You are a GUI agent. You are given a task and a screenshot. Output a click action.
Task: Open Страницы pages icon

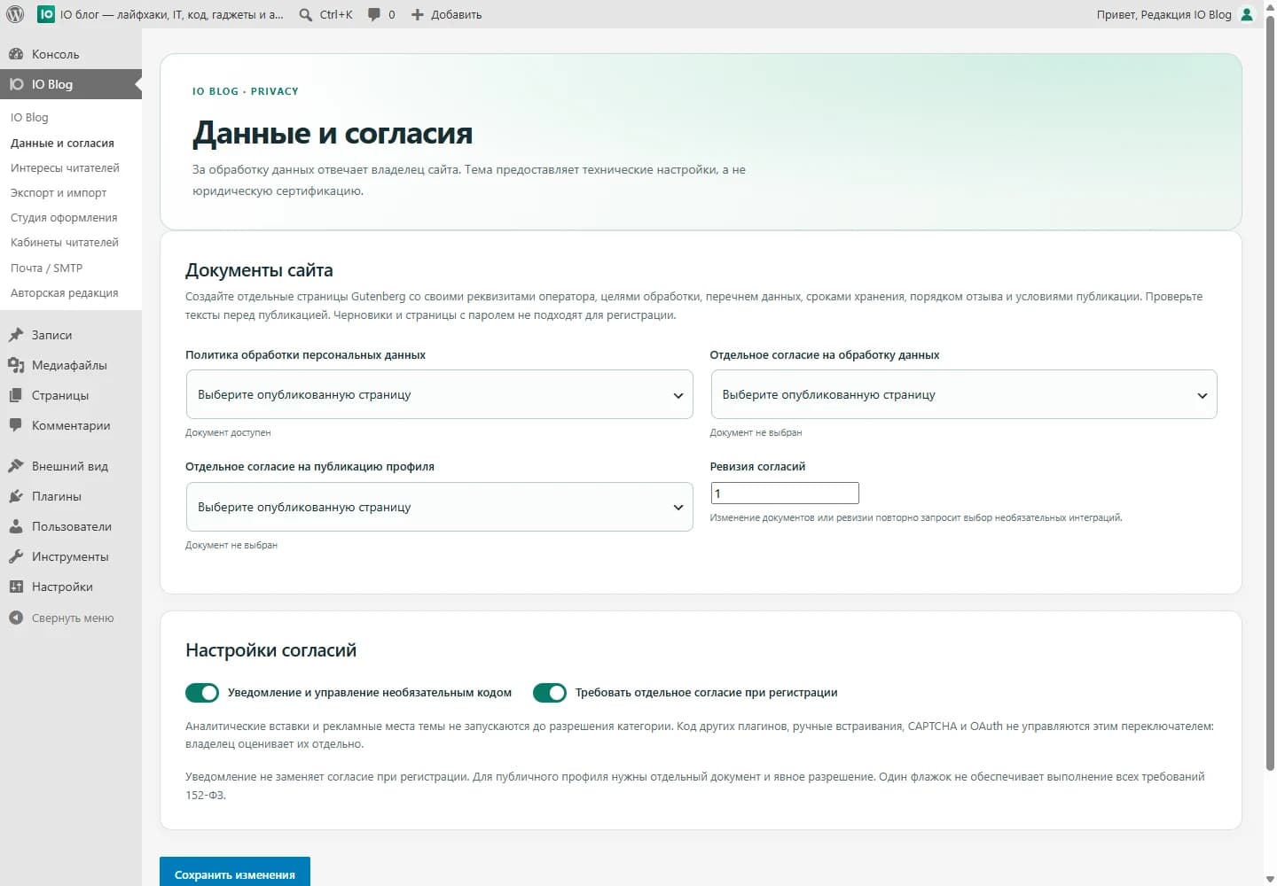16,395
